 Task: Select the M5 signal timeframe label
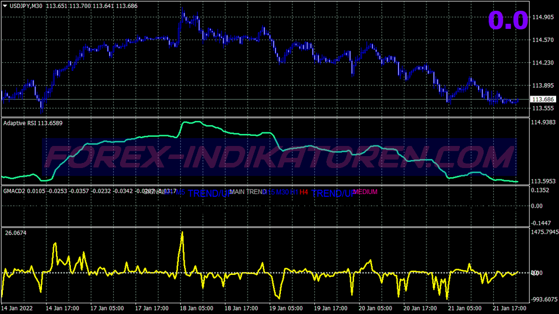point(181,192)
